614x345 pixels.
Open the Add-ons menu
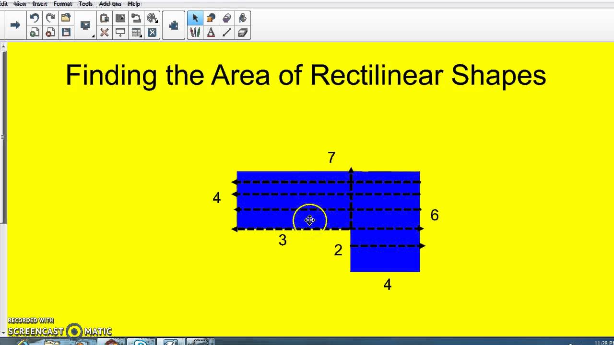pyautogui.click(x=110, y=4)
